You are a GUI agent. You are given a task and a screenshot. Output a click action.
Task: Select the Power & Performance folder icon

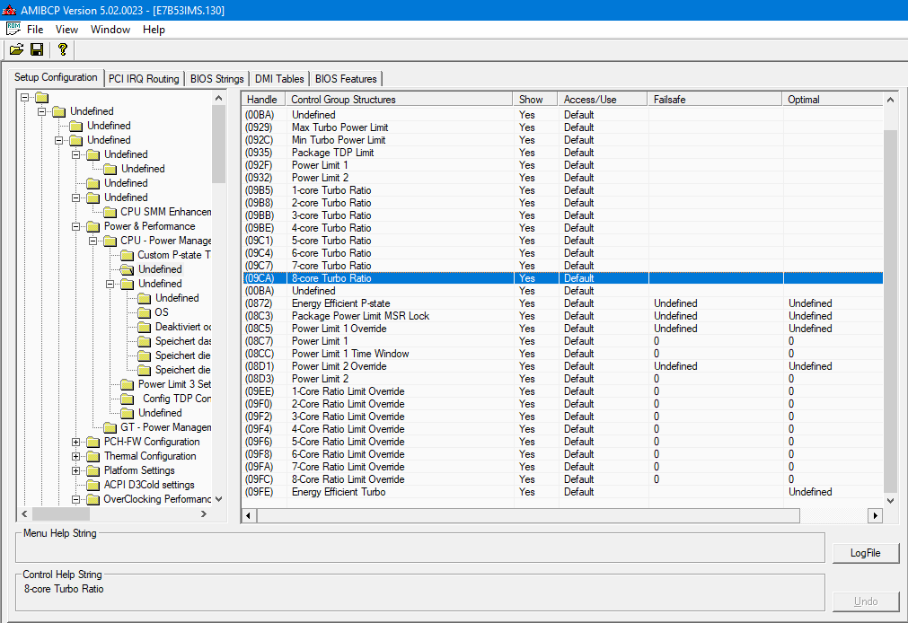tap(93, 226)
